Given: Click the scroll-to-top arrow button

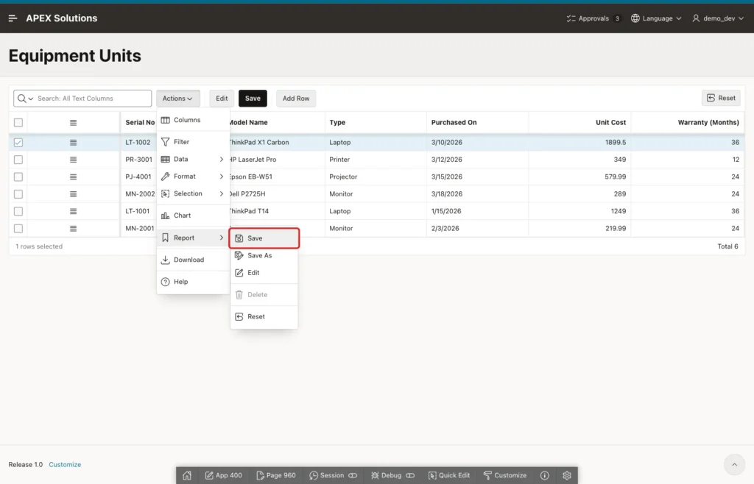Looking at the screenshot, I should click(734, 464).
